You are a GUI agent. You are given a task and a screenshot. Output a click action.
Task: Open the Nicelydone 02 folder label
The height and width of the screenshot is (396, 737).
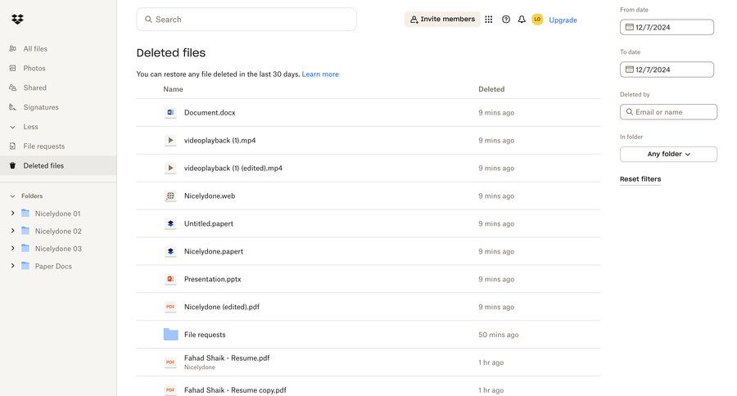click(x=58, y=231)
